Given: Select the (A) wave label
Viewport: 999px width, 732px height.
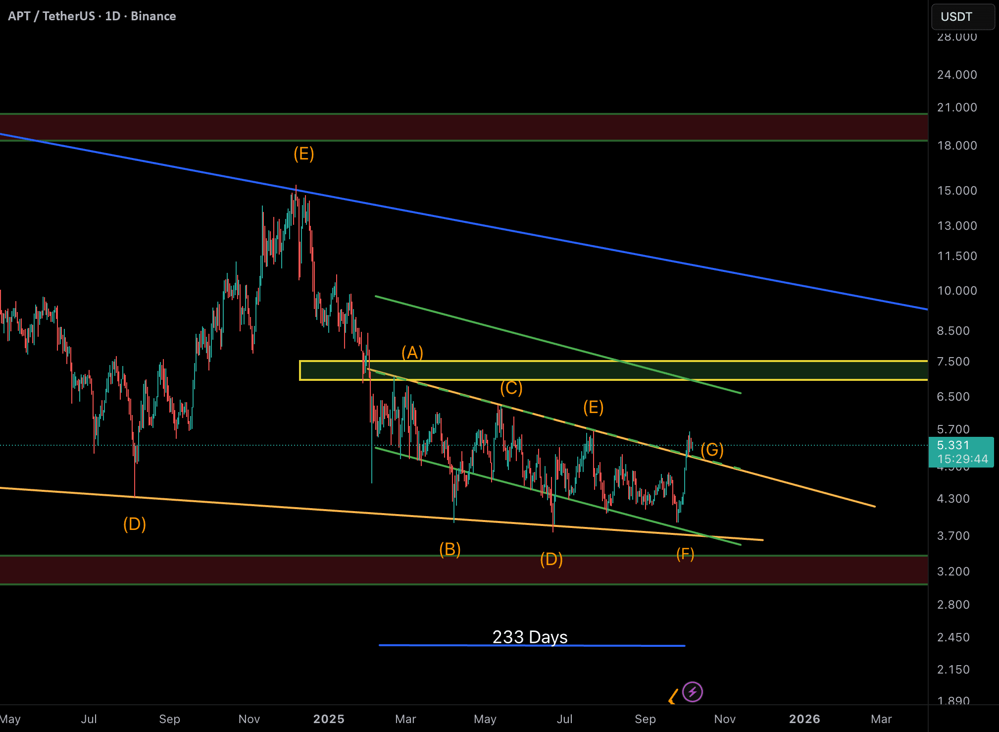Looking at the screenshot, I should click(412, 353).
